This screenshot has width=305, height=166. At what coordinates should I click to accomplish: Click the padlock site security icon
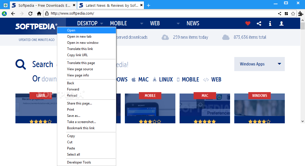47,13
